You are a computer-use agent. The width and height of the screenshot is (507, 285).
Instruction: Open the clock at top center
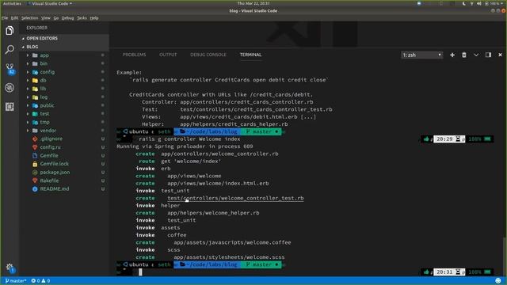(x=253, y=3)
